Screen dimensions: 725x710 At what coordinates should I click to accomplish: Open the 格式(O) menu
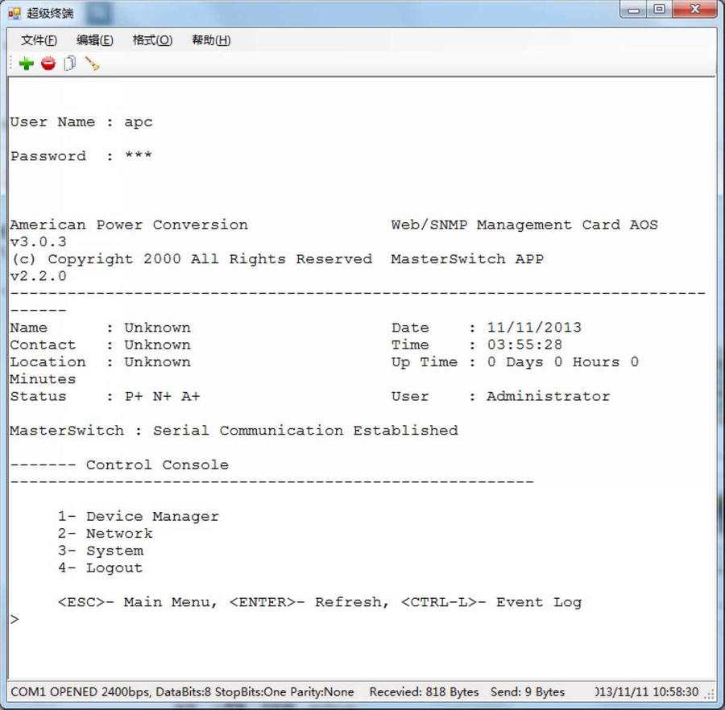(x=152, y=40)
